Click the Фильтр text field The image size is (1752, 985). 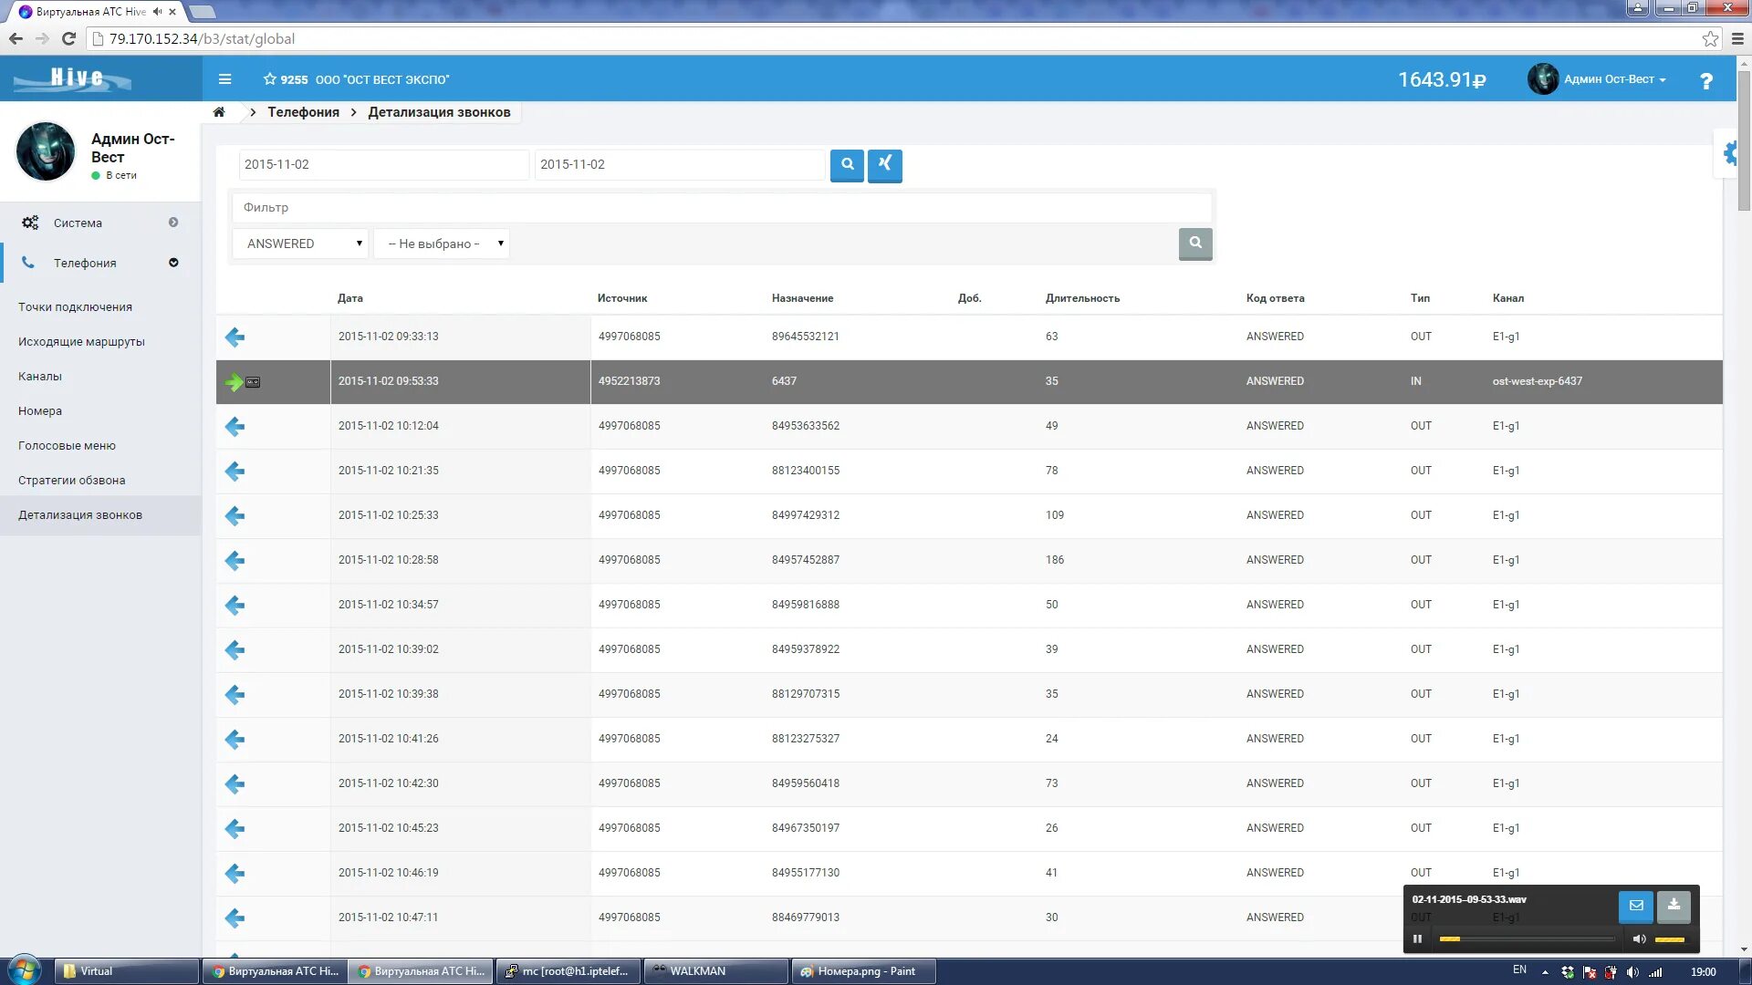click(x=721, y=207)
